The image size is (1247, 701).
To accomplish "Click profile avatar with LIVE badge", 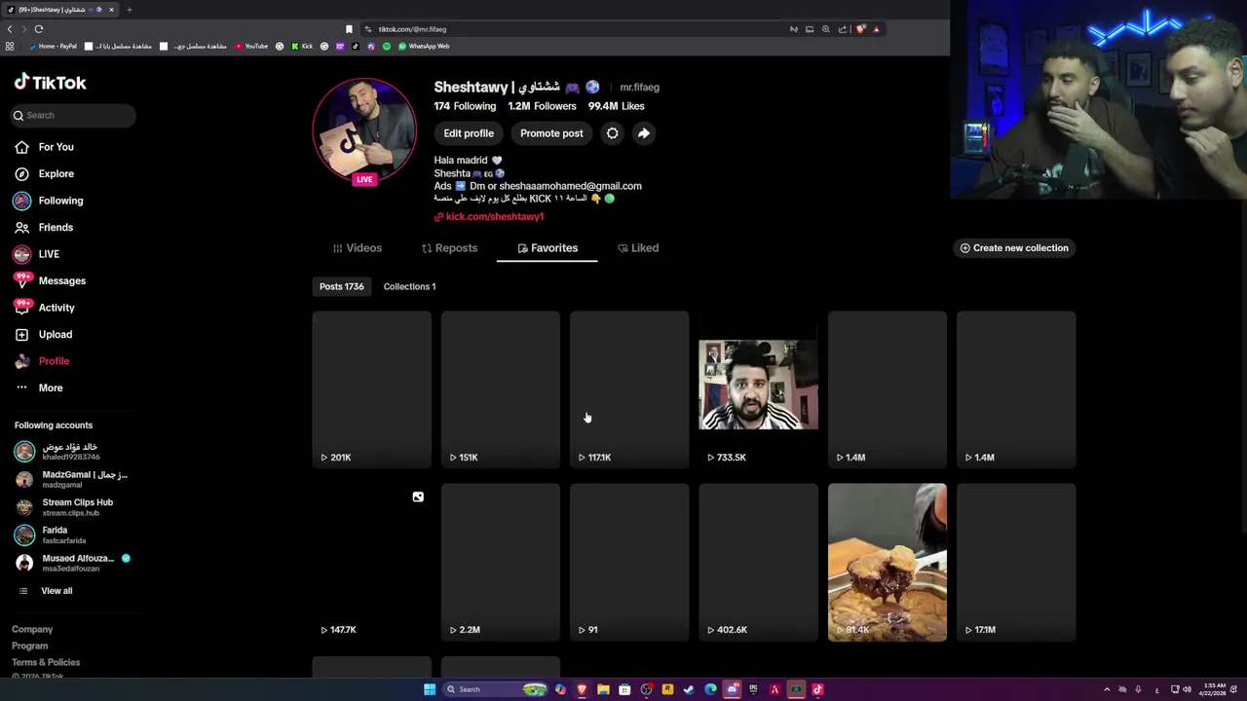I will click(364, 130).
